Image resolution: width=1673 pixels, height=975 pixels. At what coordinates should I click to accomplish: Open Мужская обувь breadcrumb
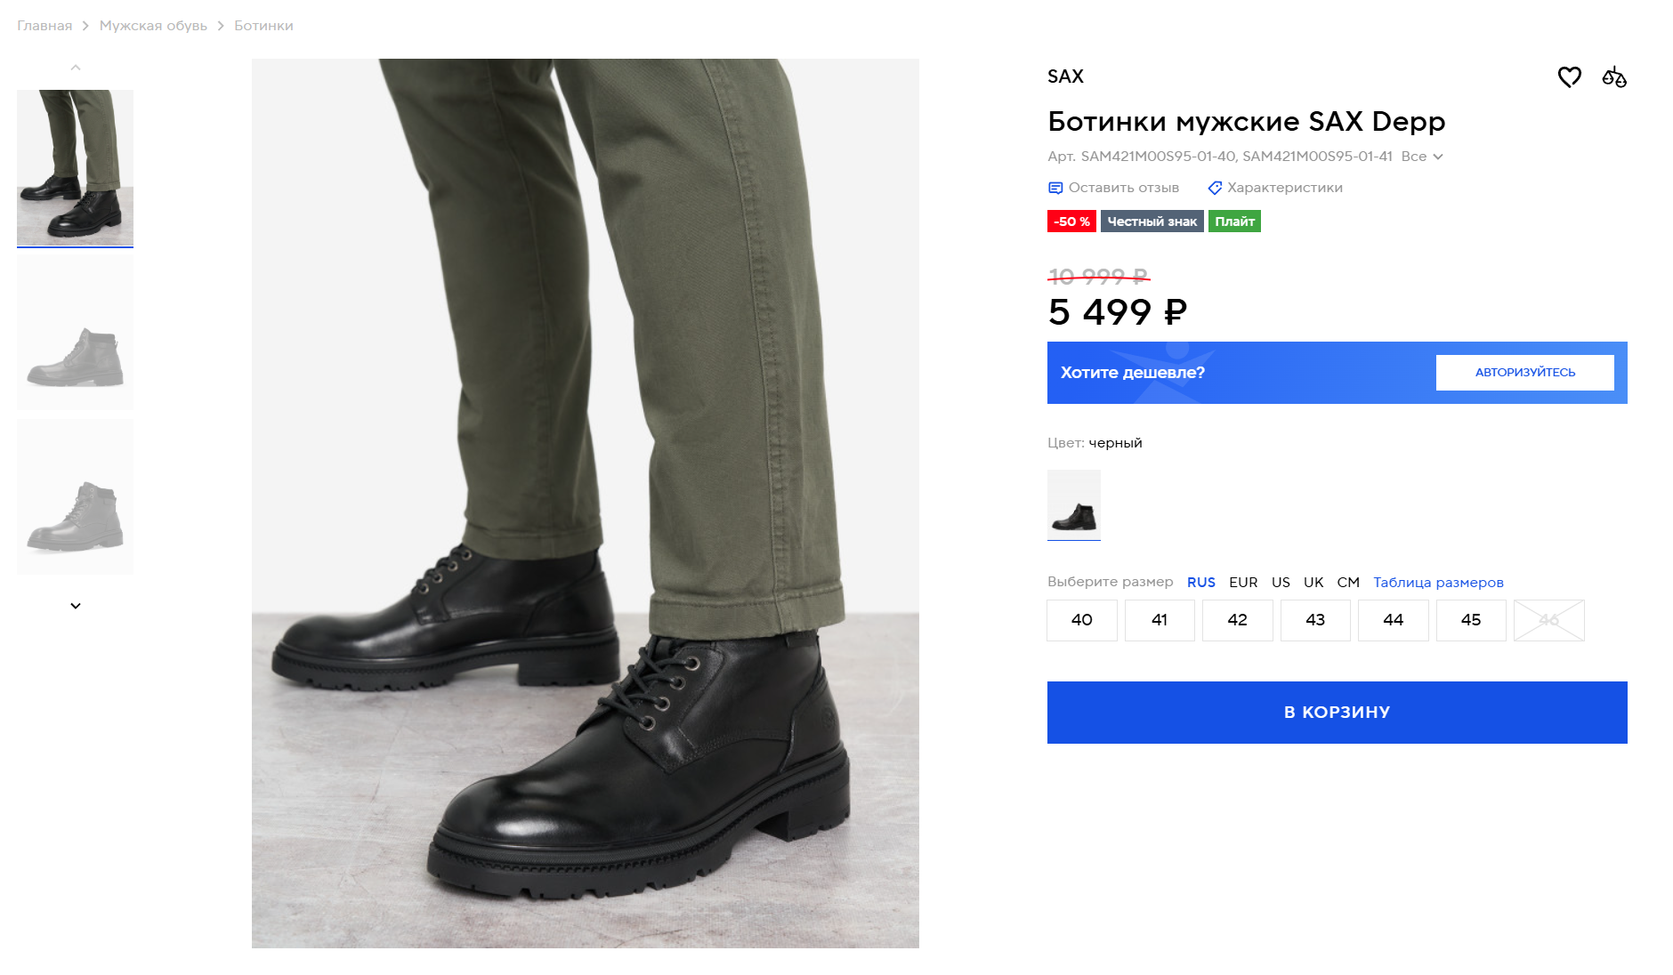coord(153,26)
